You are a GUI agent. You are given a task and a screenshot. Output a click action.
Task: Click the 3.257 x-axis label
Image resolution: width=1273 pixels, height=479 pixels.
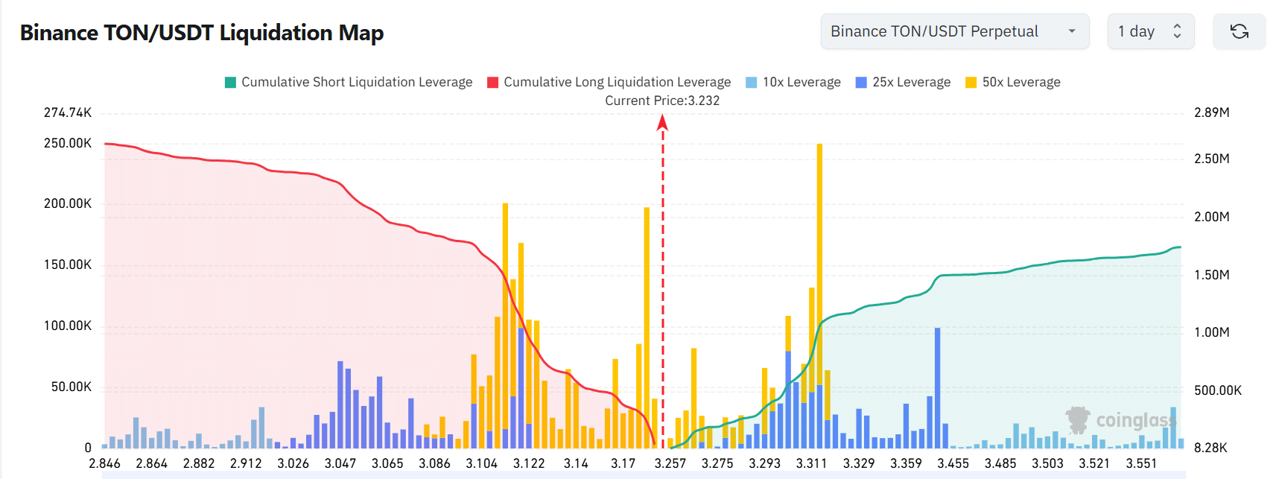(670, 463)
